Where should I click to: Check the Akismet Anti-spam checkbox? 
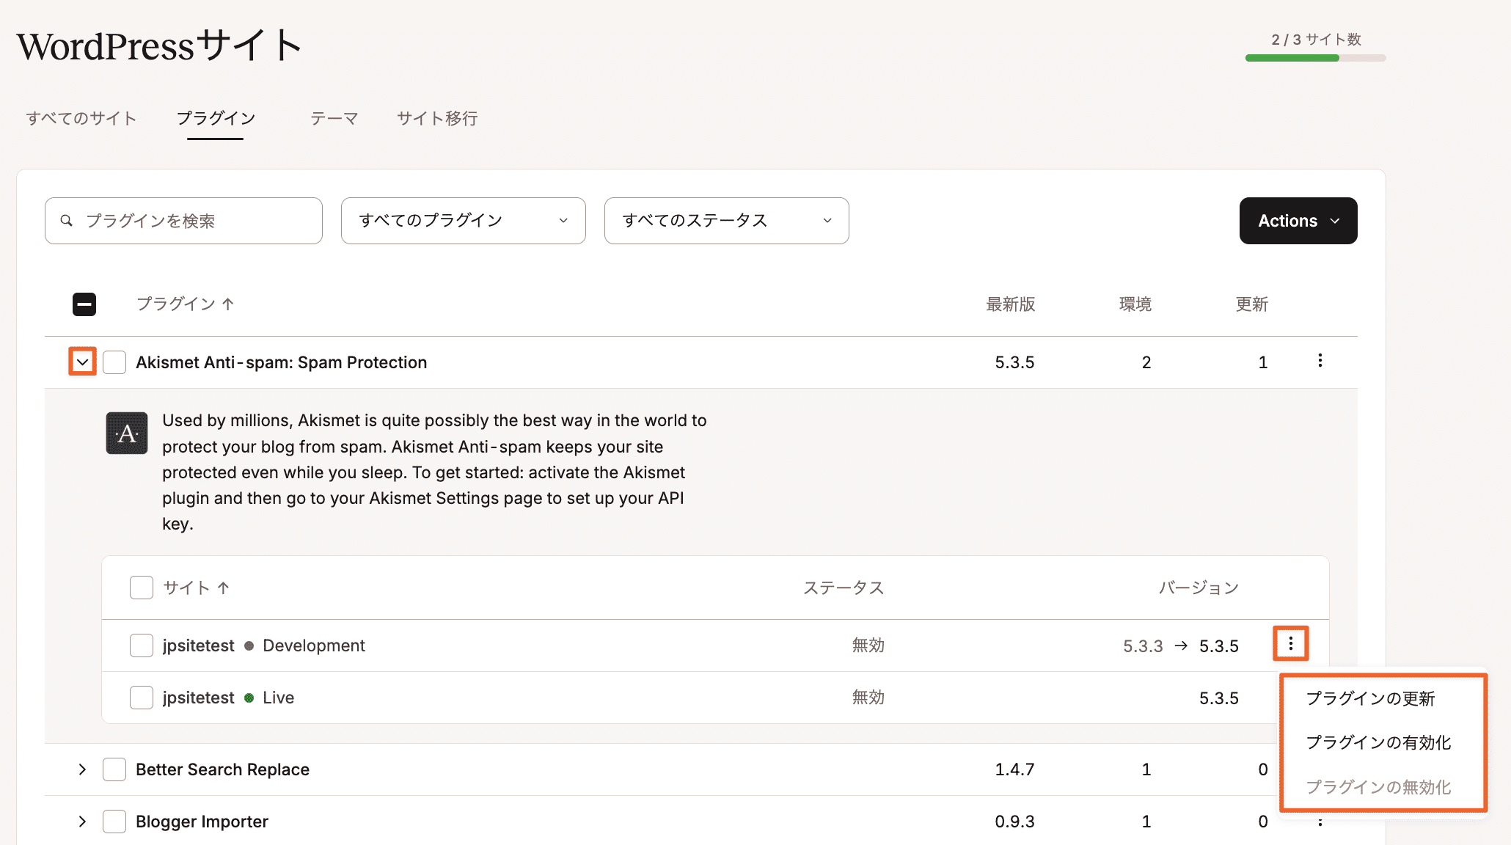pyautogui.click(x=114, y=362)
